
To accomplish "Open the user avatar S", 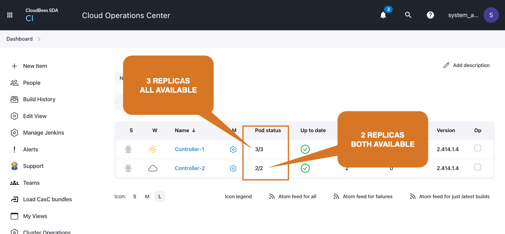I will coord(491,15).
